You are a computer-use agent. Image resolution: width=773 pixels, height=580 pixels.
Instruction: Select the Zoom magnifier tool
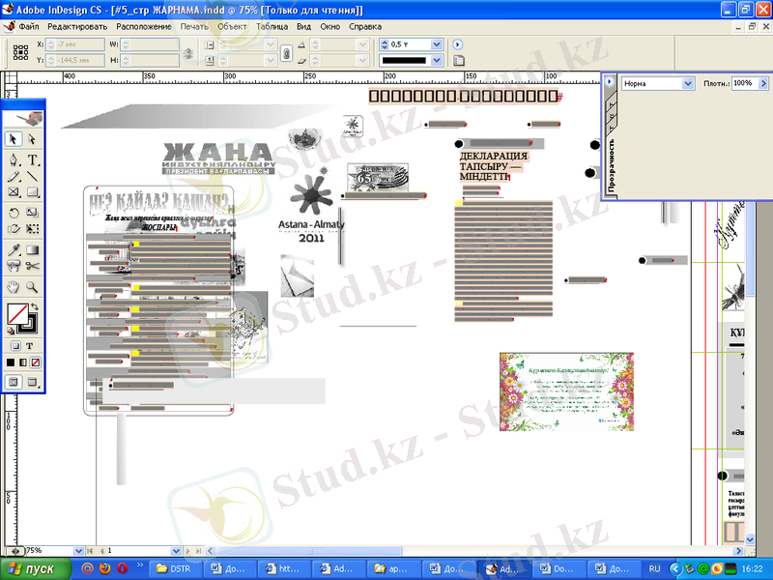32,286
